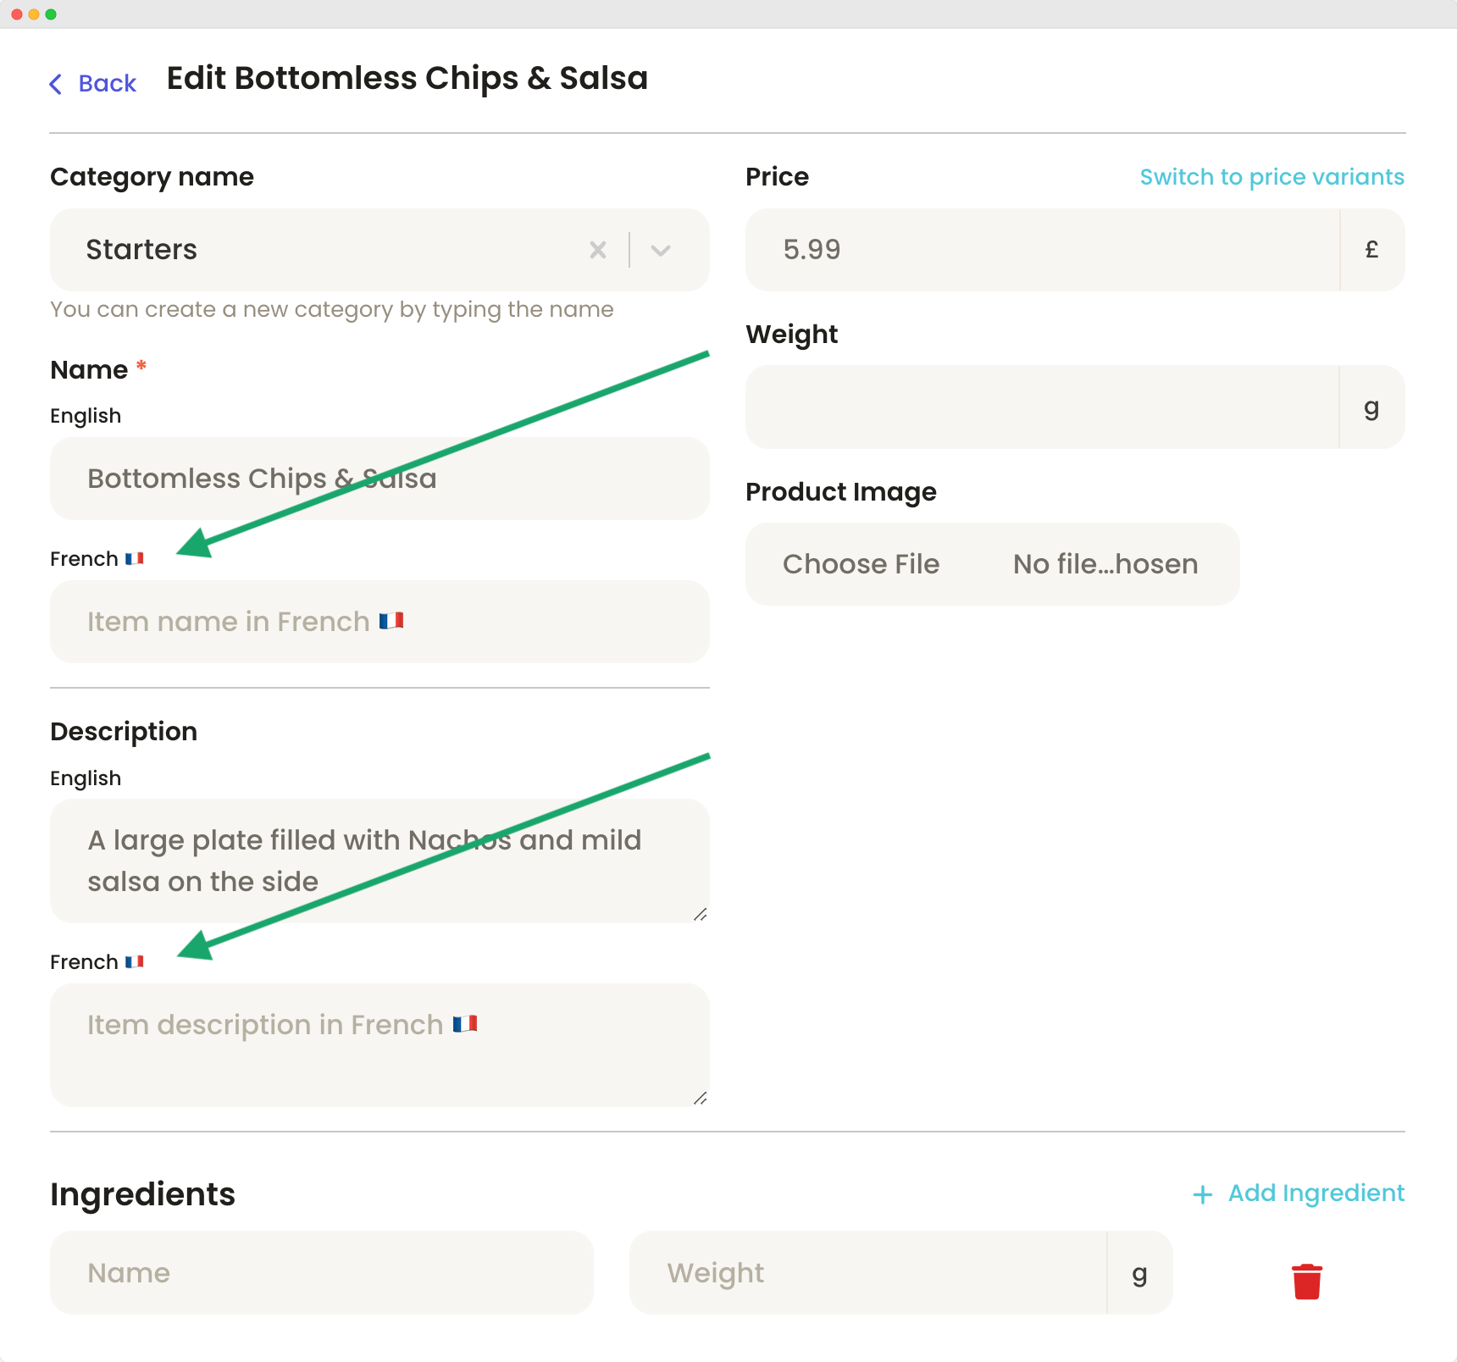This screenshot has height=1362, width=1457.
Task: Click the plus icon beside Add Ingredient
Action: click(1202, 1194)
